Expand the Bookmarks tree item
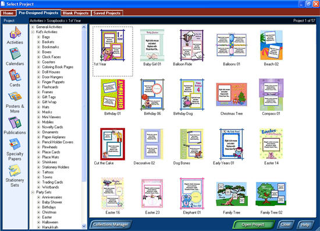Screen dimensions: 320x231 pos(38,47)
